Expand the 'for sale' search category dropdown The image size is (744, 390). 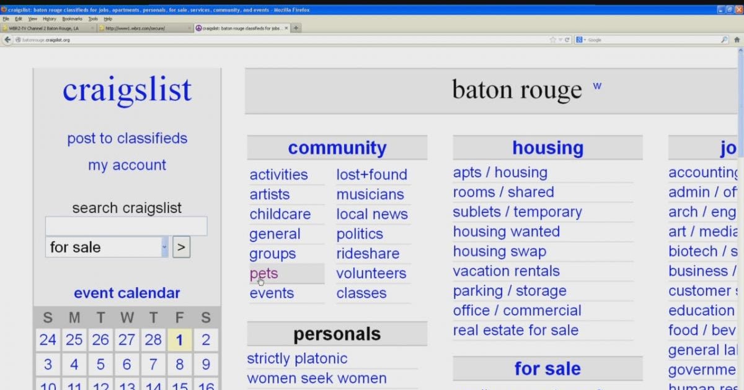point(165,247)
